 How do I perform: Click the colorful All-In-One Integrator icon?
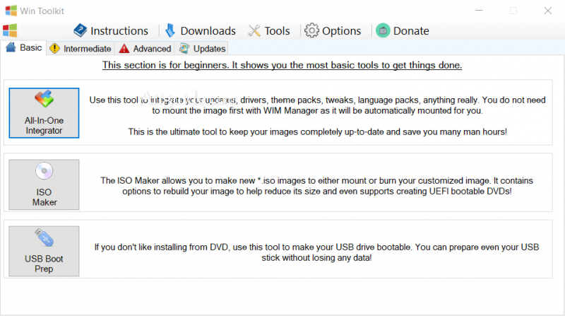click(44, 99)
